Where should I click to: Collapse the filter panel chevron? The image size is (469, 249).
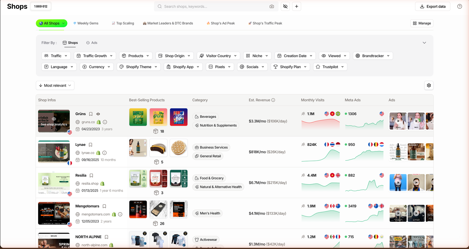click(x=424, y=43)
